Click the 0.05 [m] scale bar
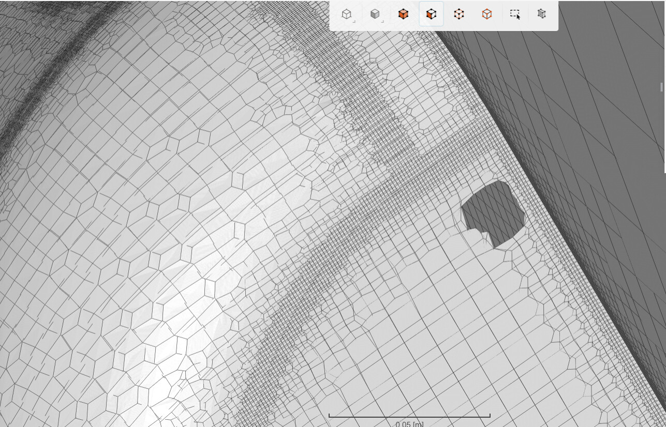Screen dimensions: 666x427 [409, 420]
